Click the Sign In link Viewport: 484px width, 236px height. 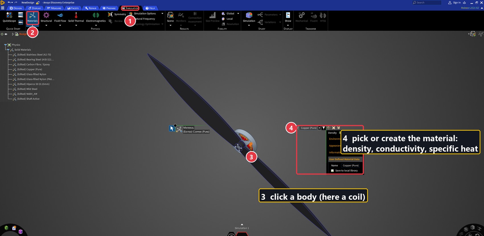[x=454, y=3]
